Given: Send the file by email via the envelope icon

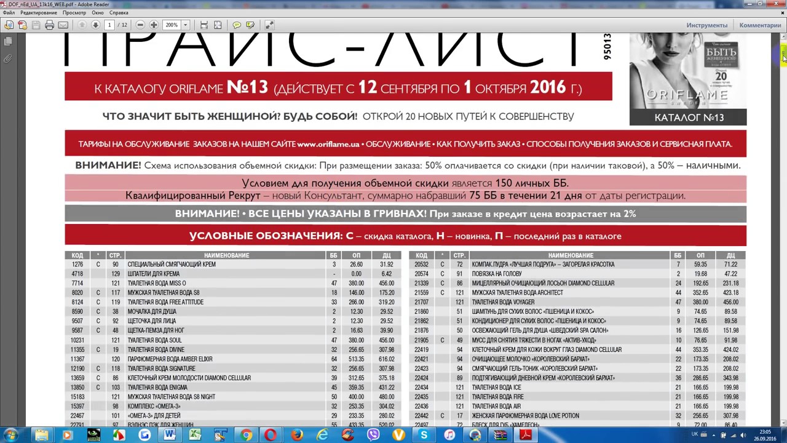Looking at the screenshot, I should (63, 25).
